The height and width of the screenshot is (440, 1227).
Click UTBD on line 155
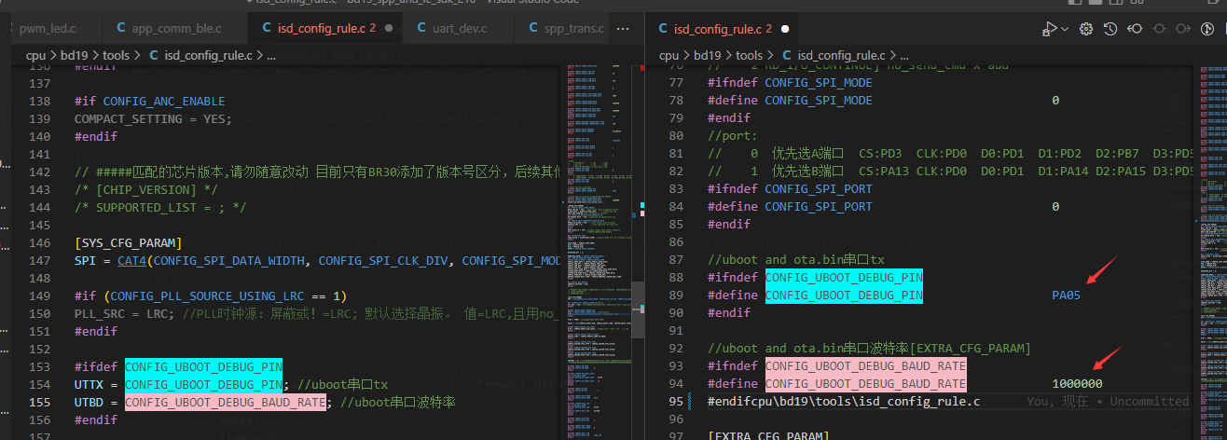(90, 402)
